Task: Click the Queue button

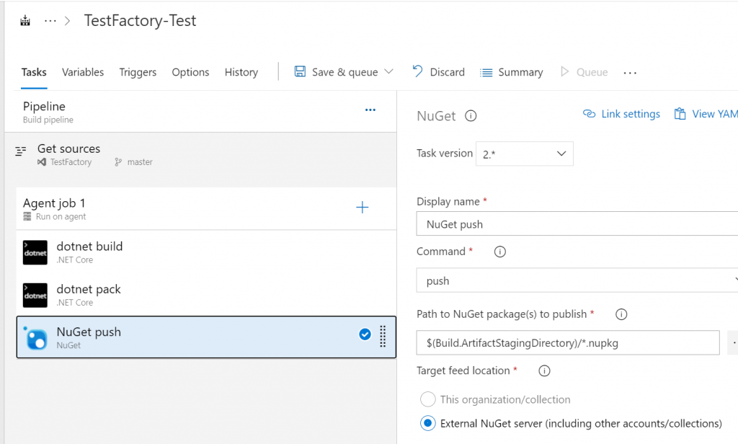Action: tap(584, 72)
